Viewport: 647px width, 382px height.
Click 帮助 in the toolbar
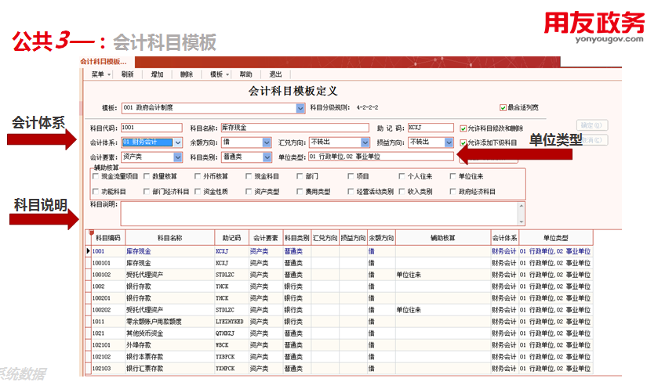(245, 74)
